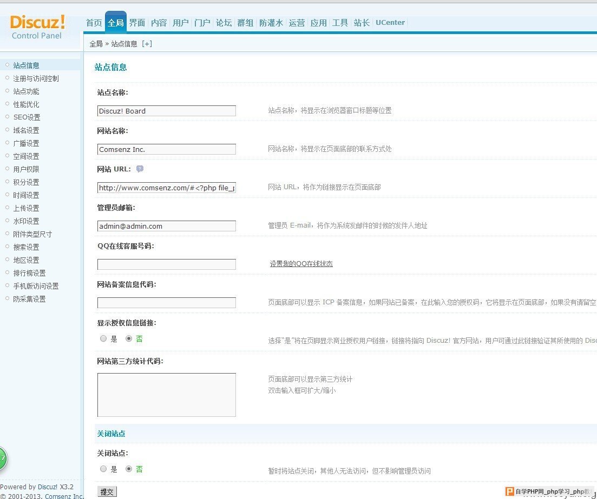The height and width of the screenshot is (499, 597).
Task: Click the 关闭站点 section heading
Action: click(111, 434)
